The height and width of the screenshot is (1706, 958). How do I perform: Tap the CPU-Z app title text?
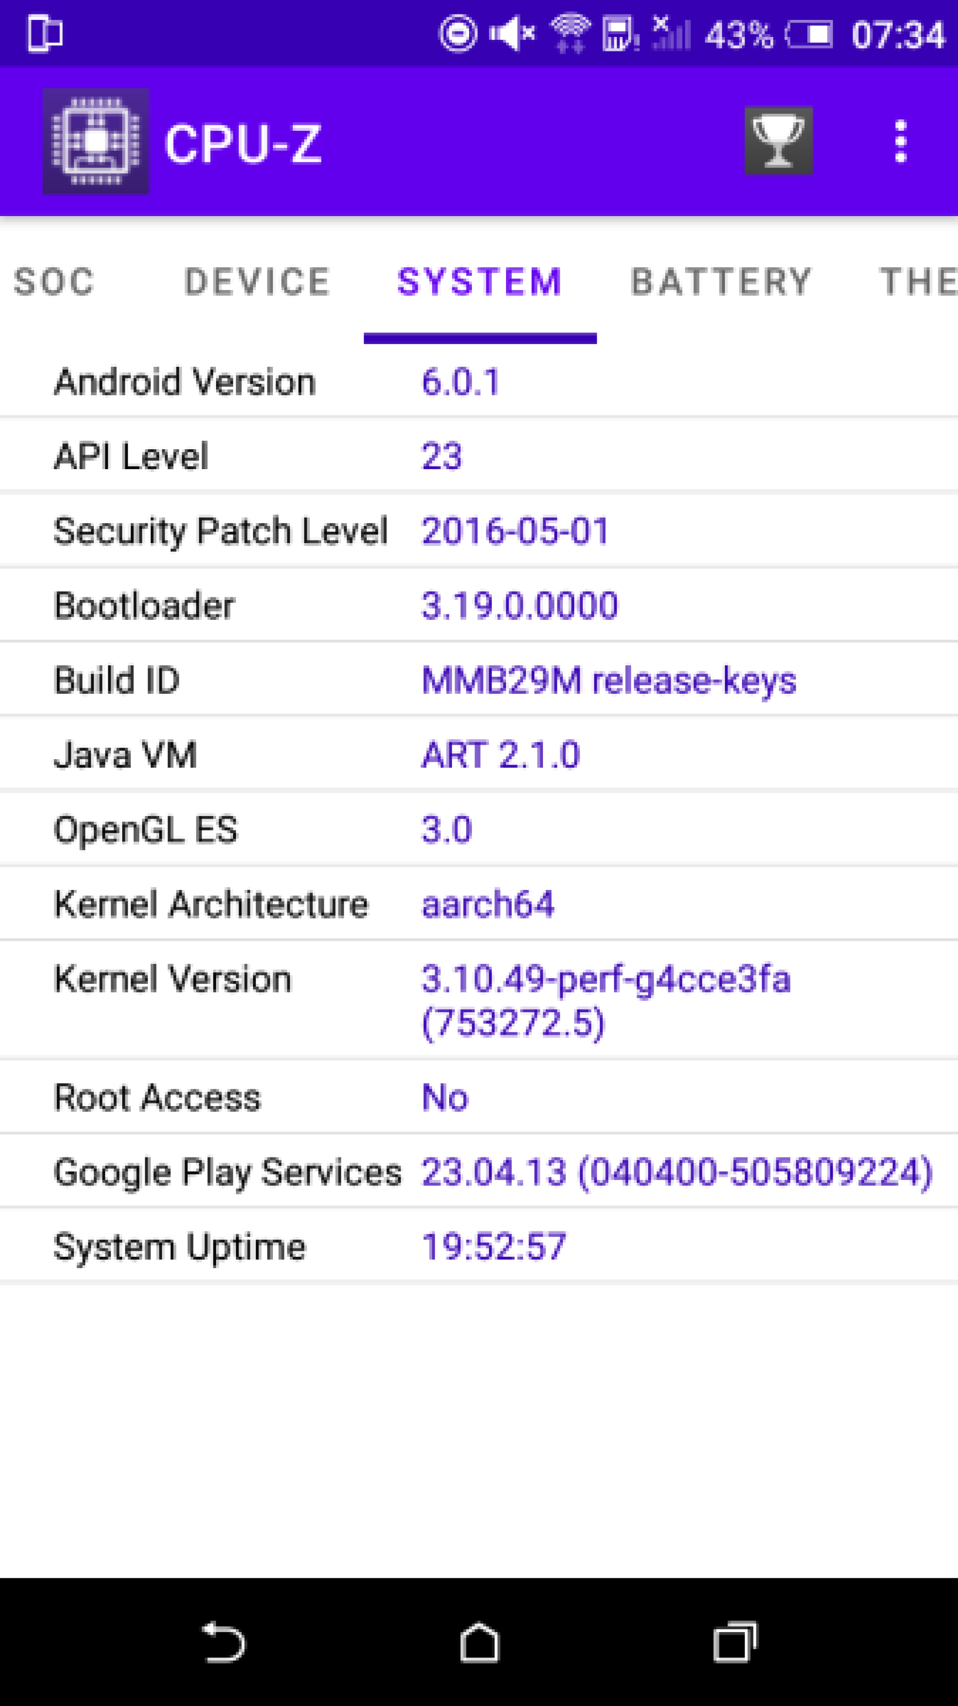243,144
